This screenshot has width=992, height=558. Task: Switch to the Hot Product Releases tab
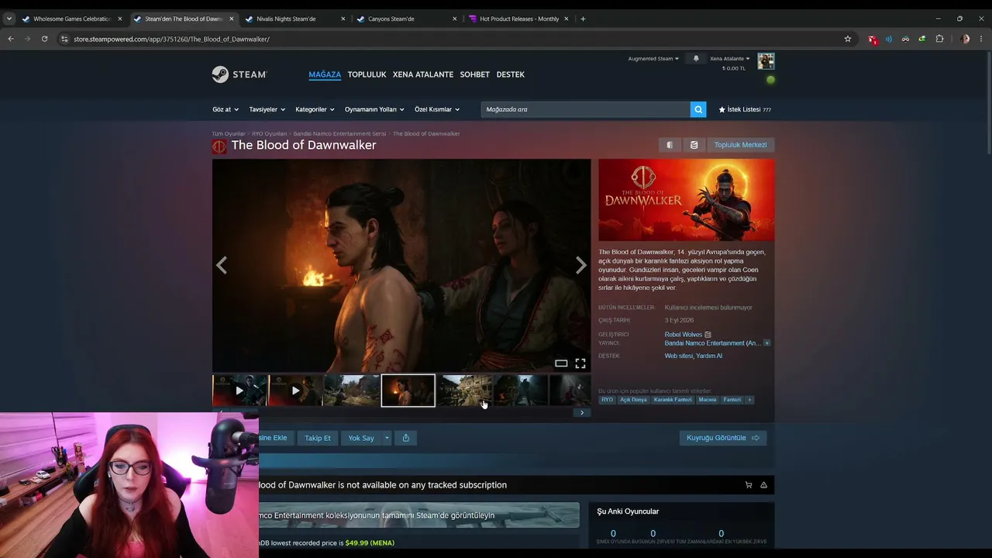pyautogui.click(x=518, y=19)
